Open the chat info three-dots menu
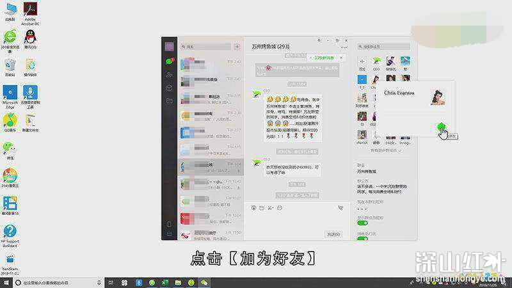 (344, 47)
